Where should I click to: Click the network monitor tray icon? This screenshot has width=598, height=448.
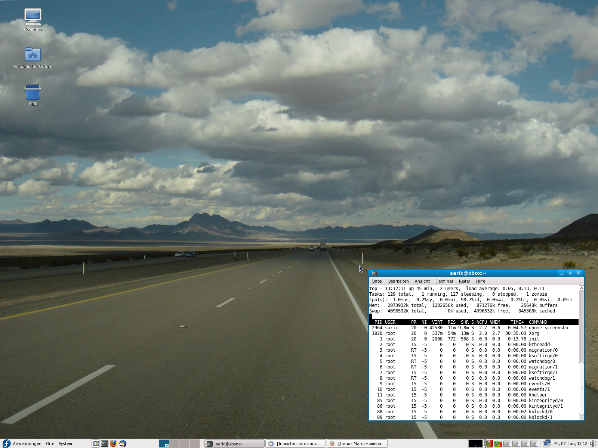click(546, 444)
